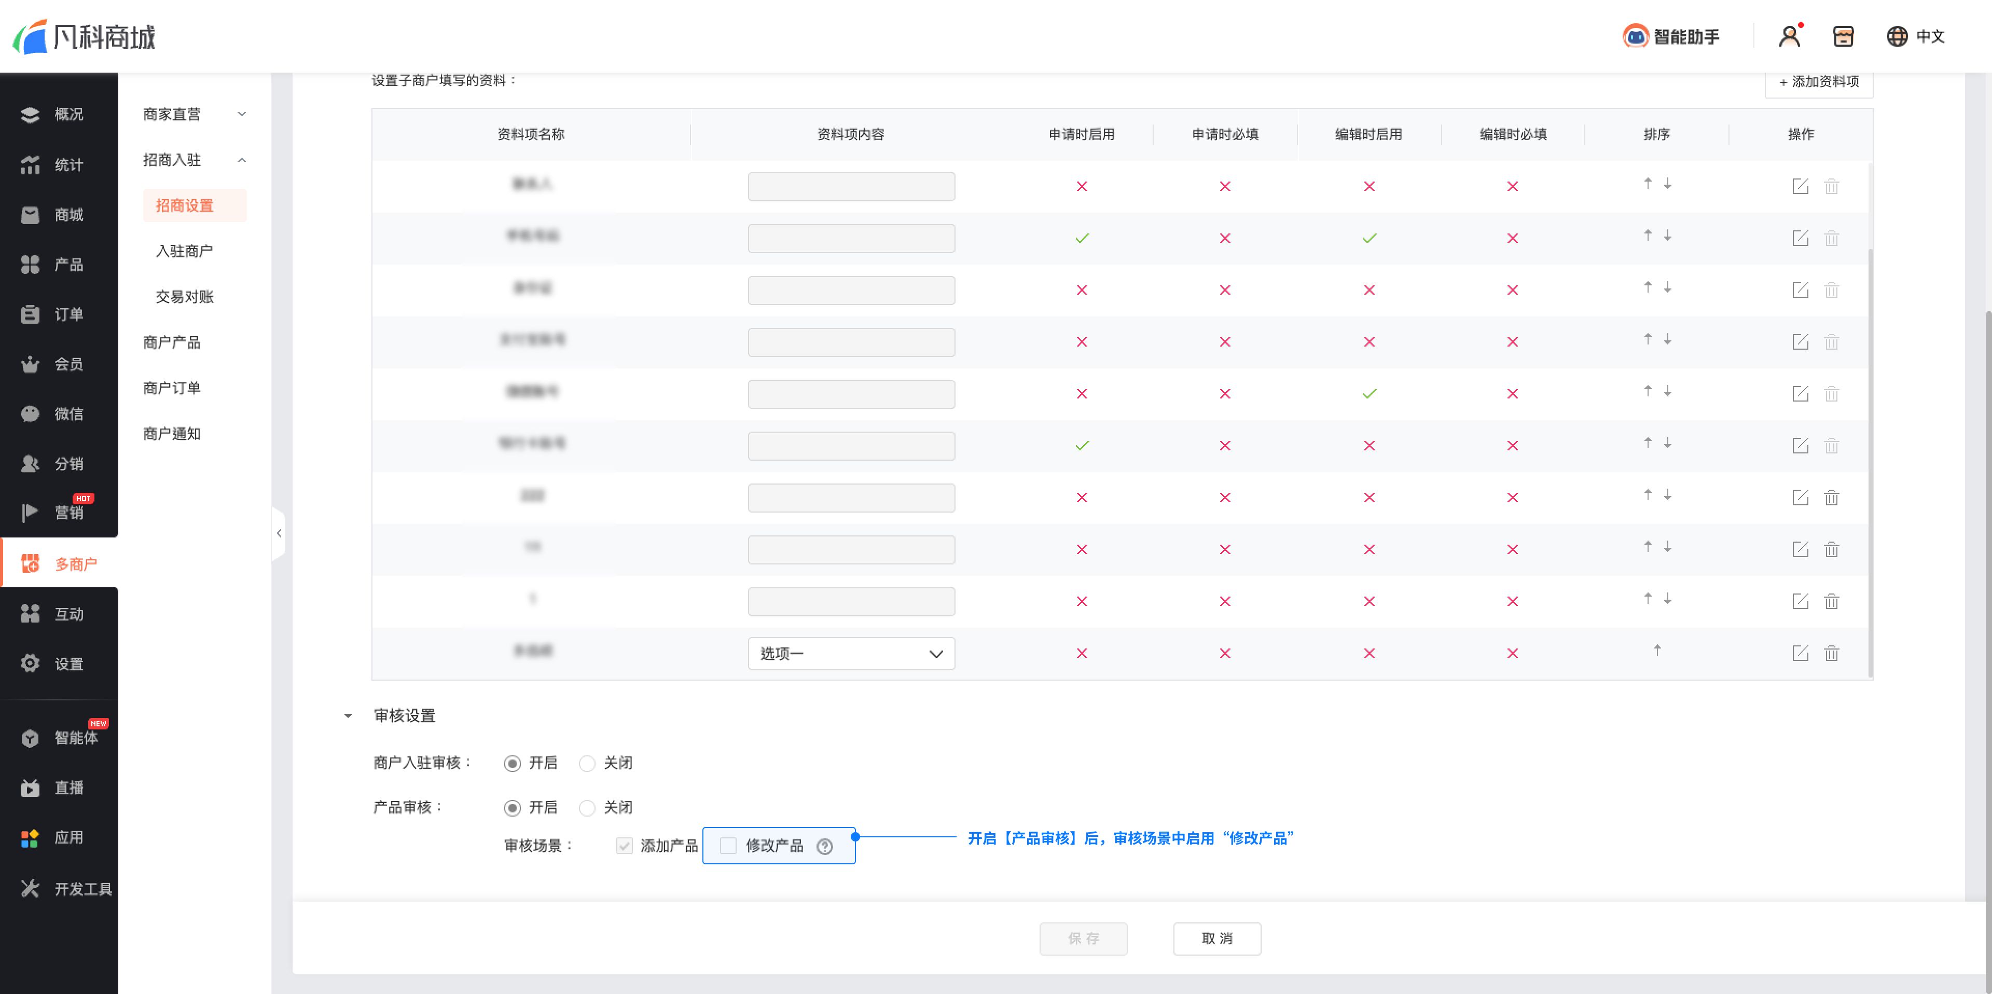This screenshot has height=994, width=1992.
Task: Click help question mark beside 修改产品
Action: pos(825,846)
